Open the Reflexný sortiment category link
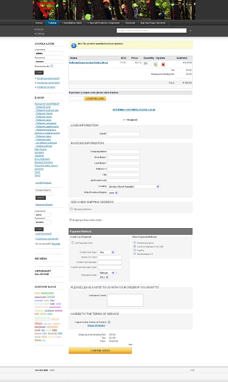Screen dimensions: 228x382 click(x=47, y=104)
